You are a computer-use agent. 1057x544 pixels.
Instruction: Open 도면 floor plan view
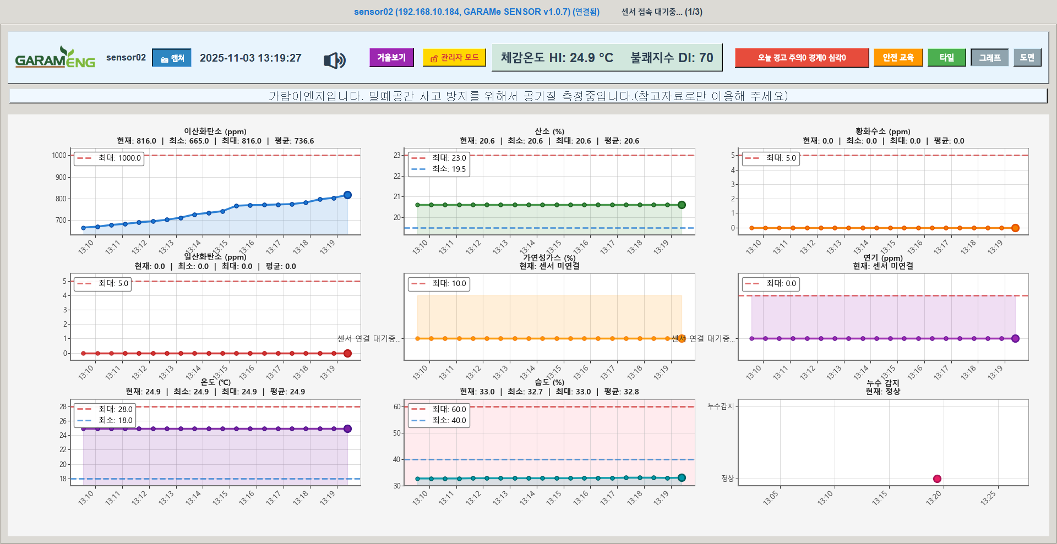click(1027, 57)
